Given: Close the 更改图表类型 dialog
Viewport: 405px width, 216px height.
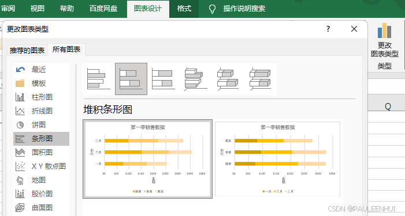Looking at the screenshot, I should pos(354,29).
